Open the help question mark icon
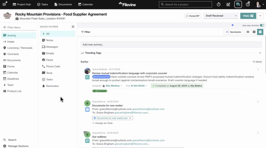266x148 pixels. [x=248, y=4]
